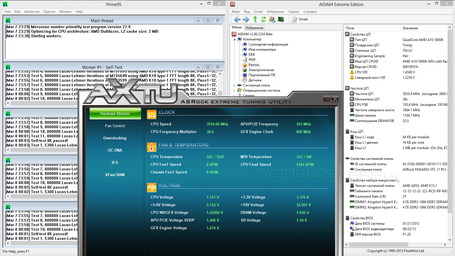Click the green-graph monitor icon in AIDA64 toolbar

[x=281, y=19]
